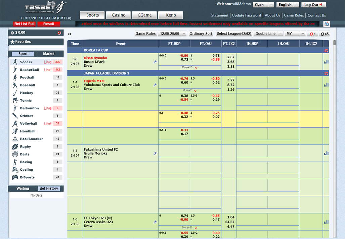The image size is (345, 239).
Task: Switch to the Bet History tab
Action: [49, 188]
